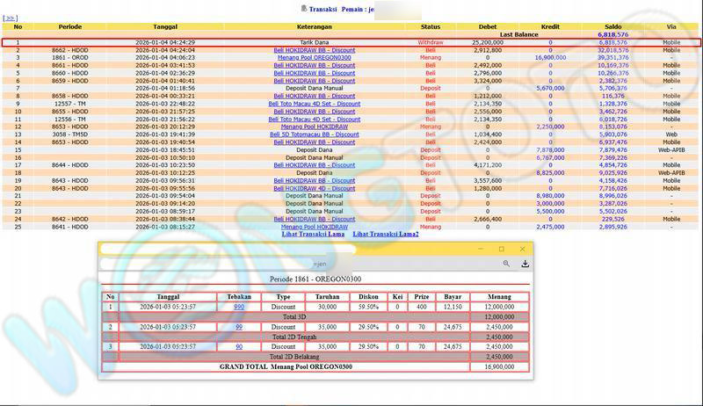Screen dimensions: 703x406
Task: Close the Periode 1861 popup window
Action: (x=523, y=249)
